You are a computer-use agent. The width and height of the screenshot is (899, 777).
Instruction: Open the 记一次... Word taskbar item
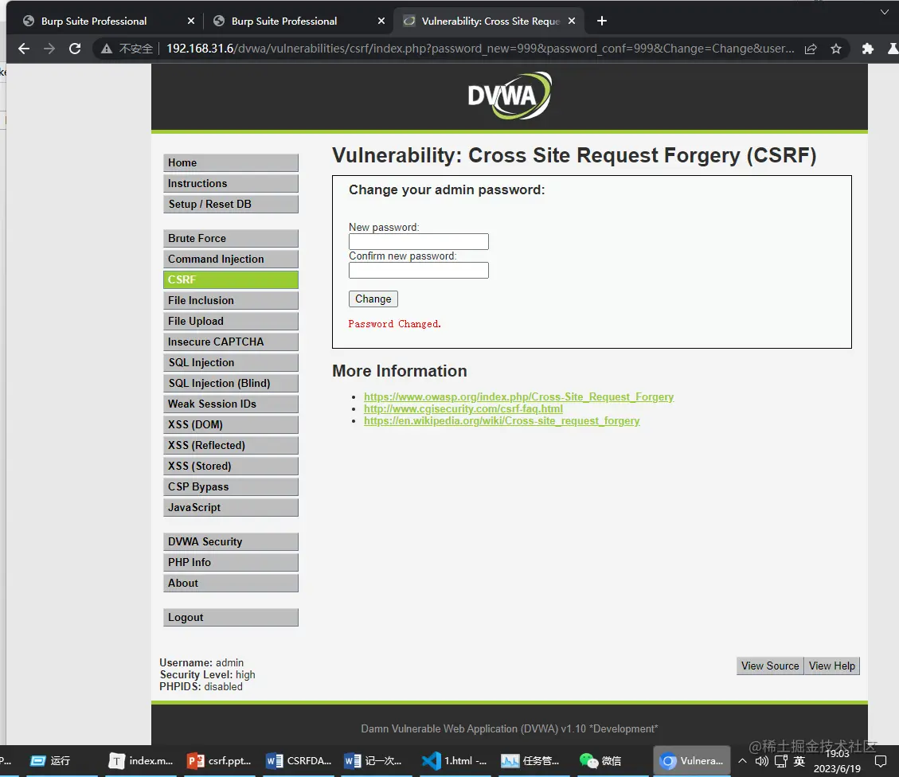[x=377, y=761]
